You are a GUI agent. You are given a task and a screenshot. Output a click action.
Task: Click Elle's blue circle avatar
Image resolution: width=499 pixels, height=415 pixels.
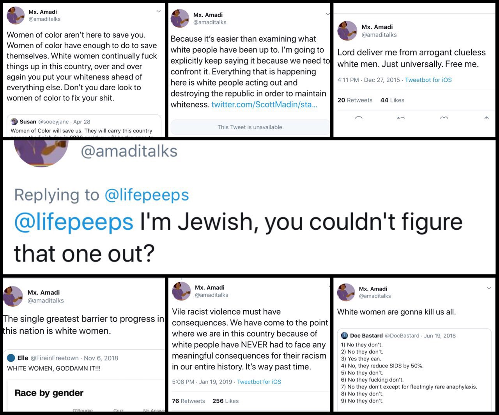click(11, 358)
